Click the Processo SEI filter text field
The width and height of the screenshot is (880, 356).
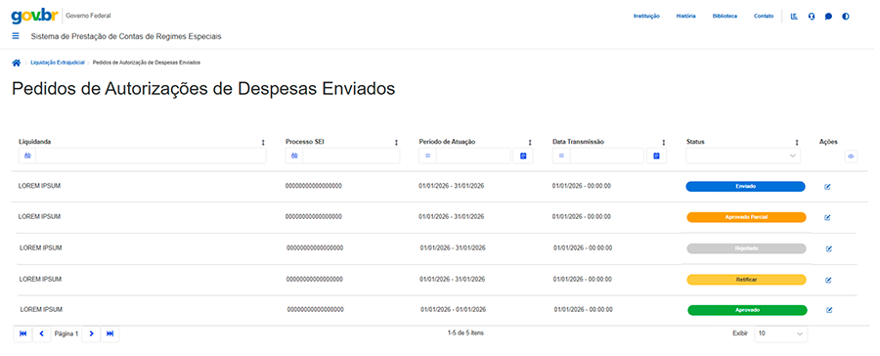351,156
